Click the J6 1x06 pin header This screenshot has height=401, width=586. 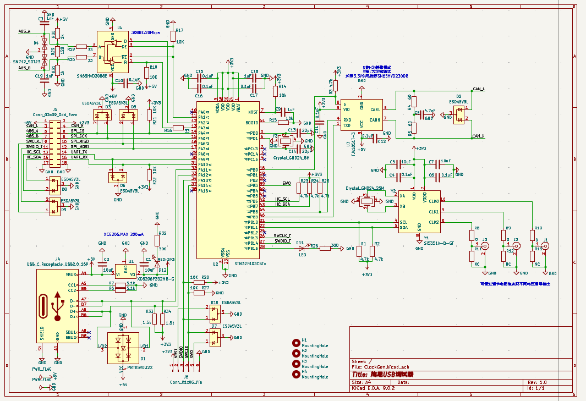187,364
